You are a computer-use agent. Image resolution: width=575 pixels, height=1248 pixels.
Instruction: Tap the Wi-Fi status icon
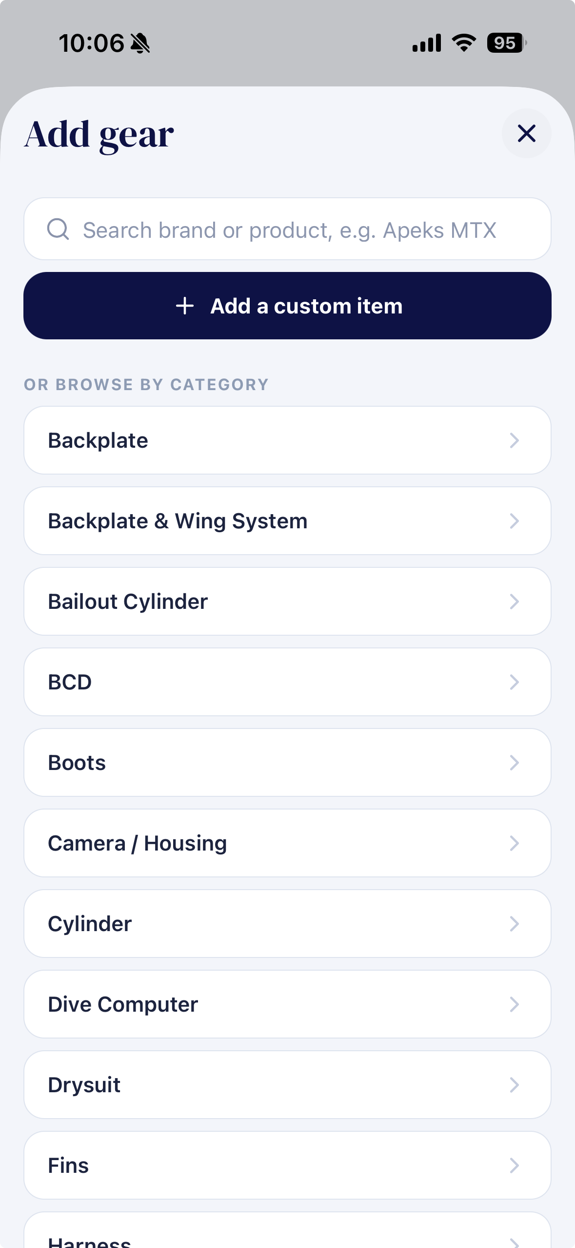tap(464, 43)
